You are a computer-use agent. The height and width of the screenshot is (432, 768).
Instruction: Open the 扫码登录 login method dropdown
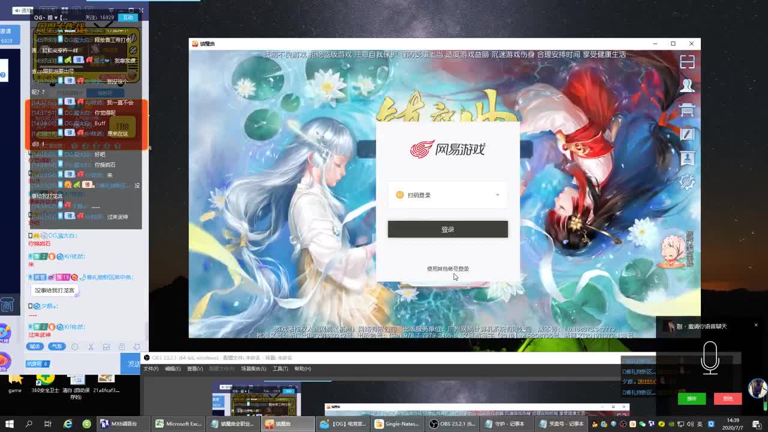pos(448,195)
